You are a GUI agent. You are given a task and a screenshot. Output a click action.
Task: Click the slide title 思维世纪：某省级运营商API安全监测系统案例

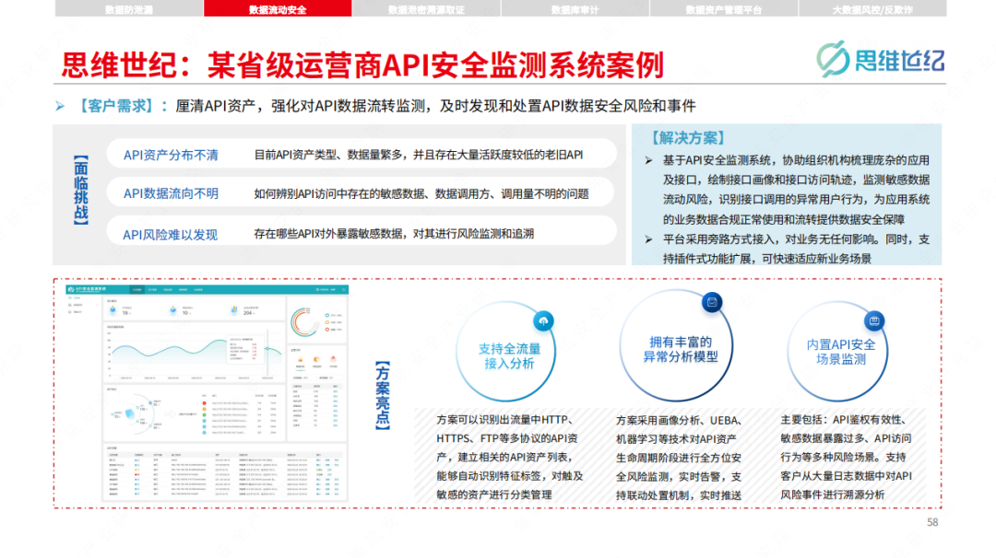point(362,64)
